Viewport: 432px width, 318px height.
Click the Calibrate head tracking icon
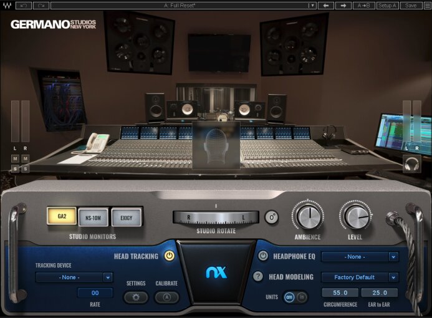pyautogui.click(x=166, y=297)
